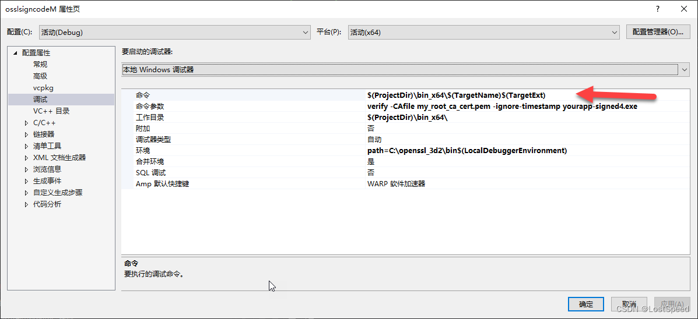Click the 工作目录 property name
Viewport: 698px width, 319px height.
tap(150, 118)
